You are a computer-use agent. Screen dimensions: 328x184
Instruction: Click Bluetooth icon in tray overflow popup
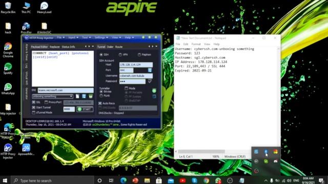[x=266, y=152]
